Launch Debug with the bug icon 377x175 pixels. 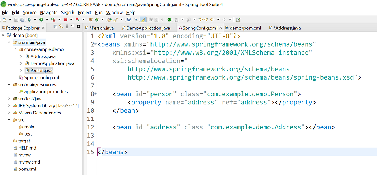point(29,19)
